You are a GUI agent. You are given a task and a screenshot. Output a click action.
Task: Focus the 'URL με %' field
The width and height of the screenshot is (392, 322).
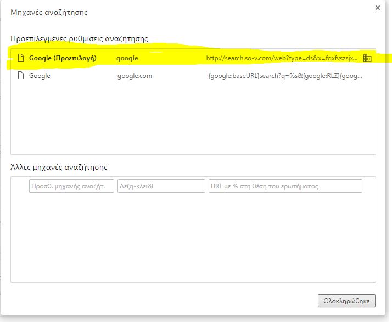tap(285, 186)
